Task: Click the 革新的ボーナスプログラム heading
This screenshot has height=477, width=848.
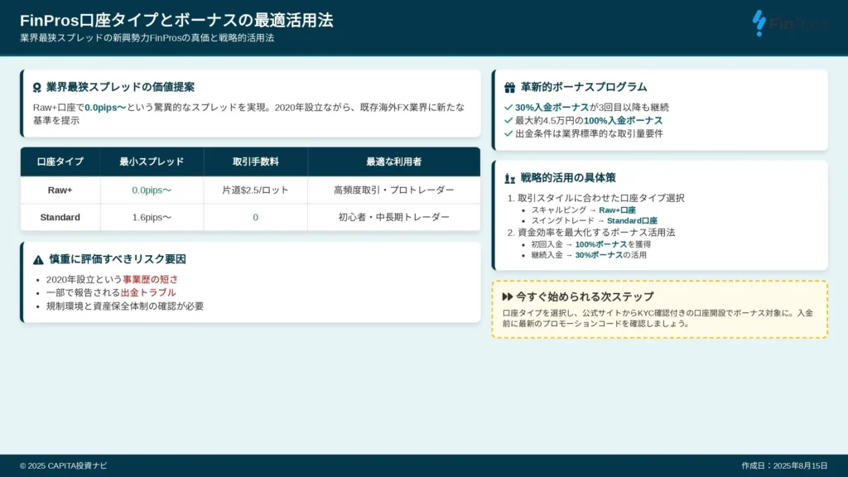Action: pyautogui.click(x=584, y=87)
